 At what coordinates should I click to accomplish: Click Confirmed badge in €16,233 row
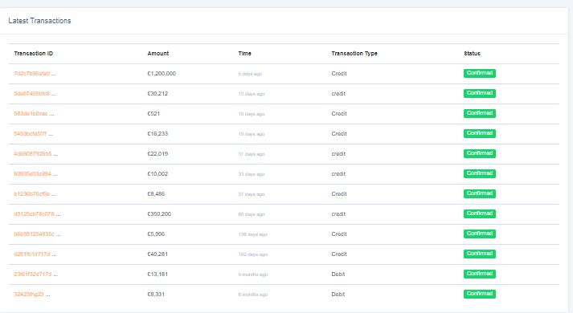click(480, 133)
